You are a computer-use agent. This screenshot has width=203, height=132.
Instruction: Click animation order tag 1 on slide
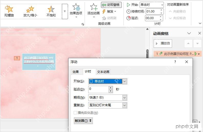pyautogui.click(x=17, y=58)
